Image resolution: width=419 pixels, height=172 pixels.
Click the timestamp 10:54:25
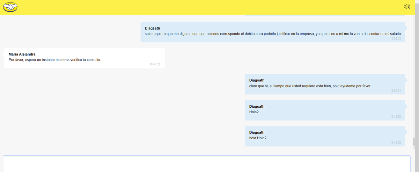(155, 65)
